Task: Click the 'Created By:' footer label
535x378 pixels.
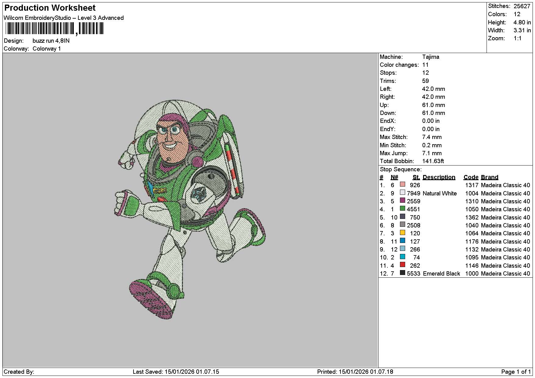Action: point(19,372)
